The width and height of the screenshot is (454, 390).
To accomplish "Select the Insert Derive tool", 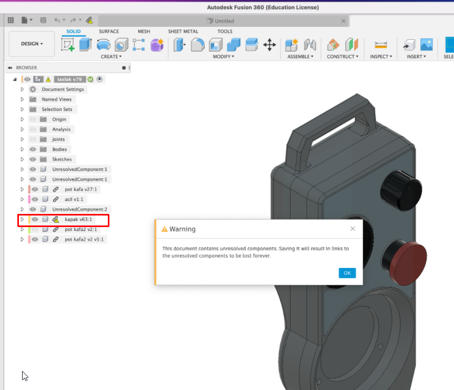I will tap(409, 45).
